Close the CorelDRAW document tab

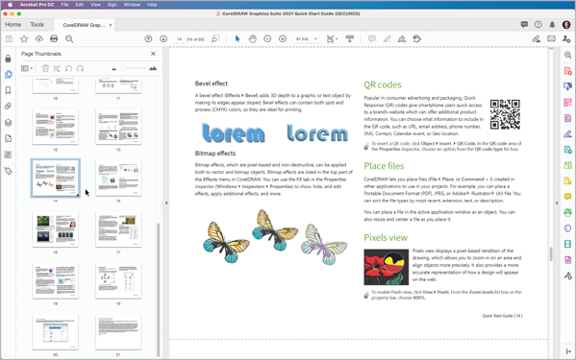[111, 25]
